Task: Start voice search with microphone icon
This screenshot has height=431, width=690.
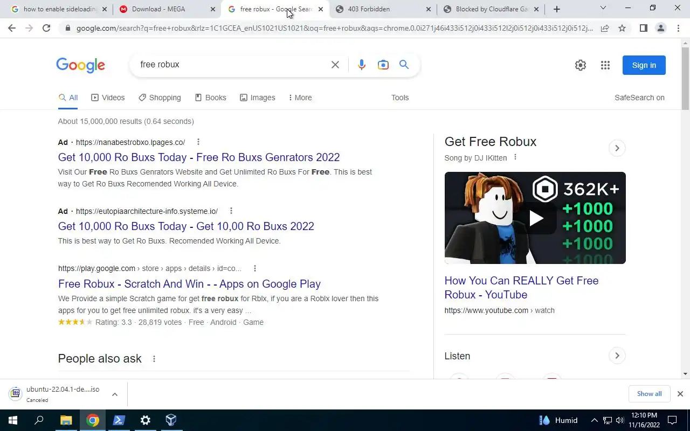Action: (x=361, y=65)
